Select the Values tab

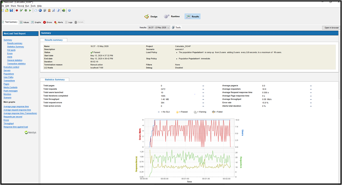[24, 22]
